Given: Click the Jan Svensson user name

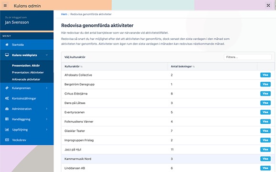Looking at the screenshot, I should point(17,22).
